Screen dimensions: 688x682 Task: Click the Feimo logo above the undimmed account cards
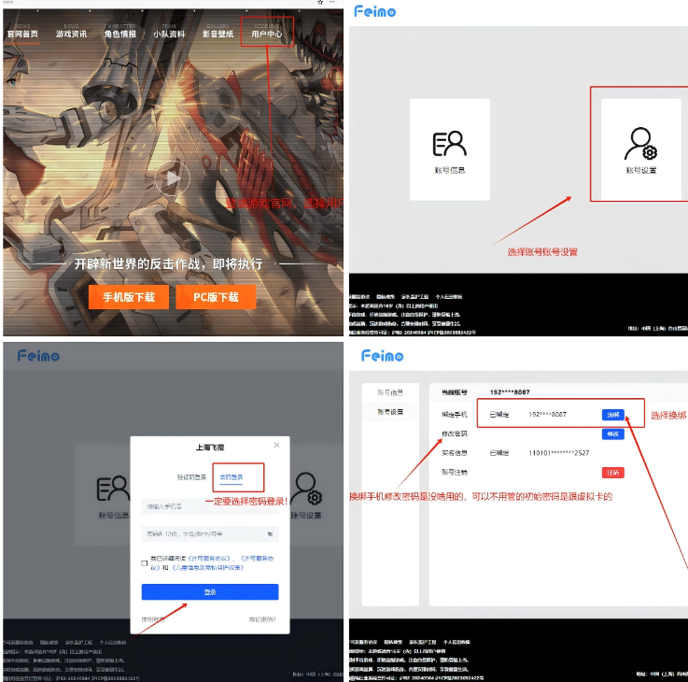point(374,11)
